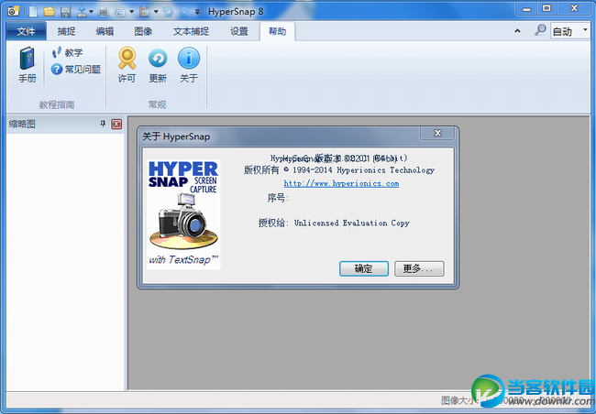The height and width of the screenshot is (414, 596).
Task: Undo the last action
Action: (168, 12)
